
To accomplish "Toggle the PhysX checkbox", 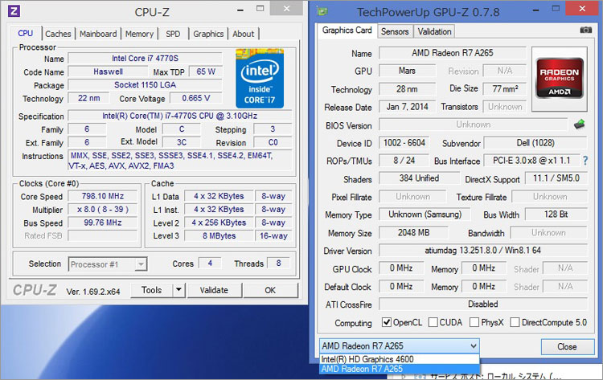I will 474,322.
